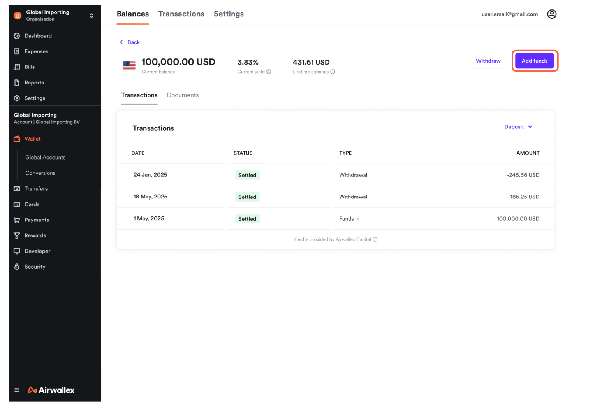Open the Cards sidebar item

pos(32,204)
